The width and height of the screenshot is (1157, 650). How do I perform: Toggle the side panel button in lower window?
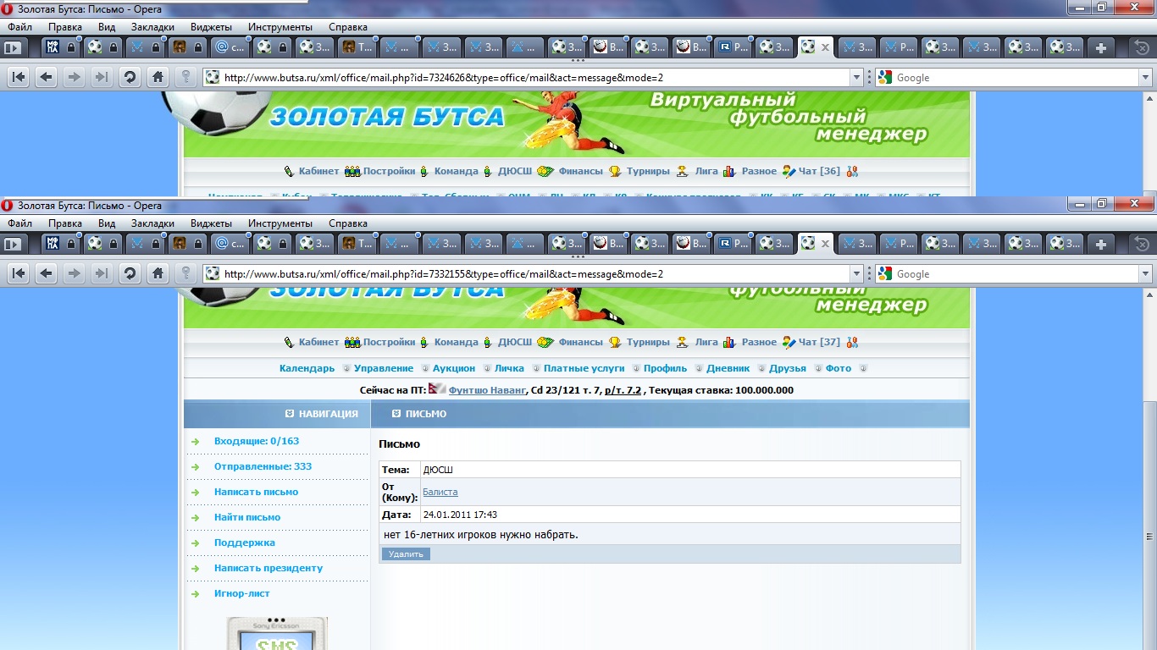pos(13,245)
